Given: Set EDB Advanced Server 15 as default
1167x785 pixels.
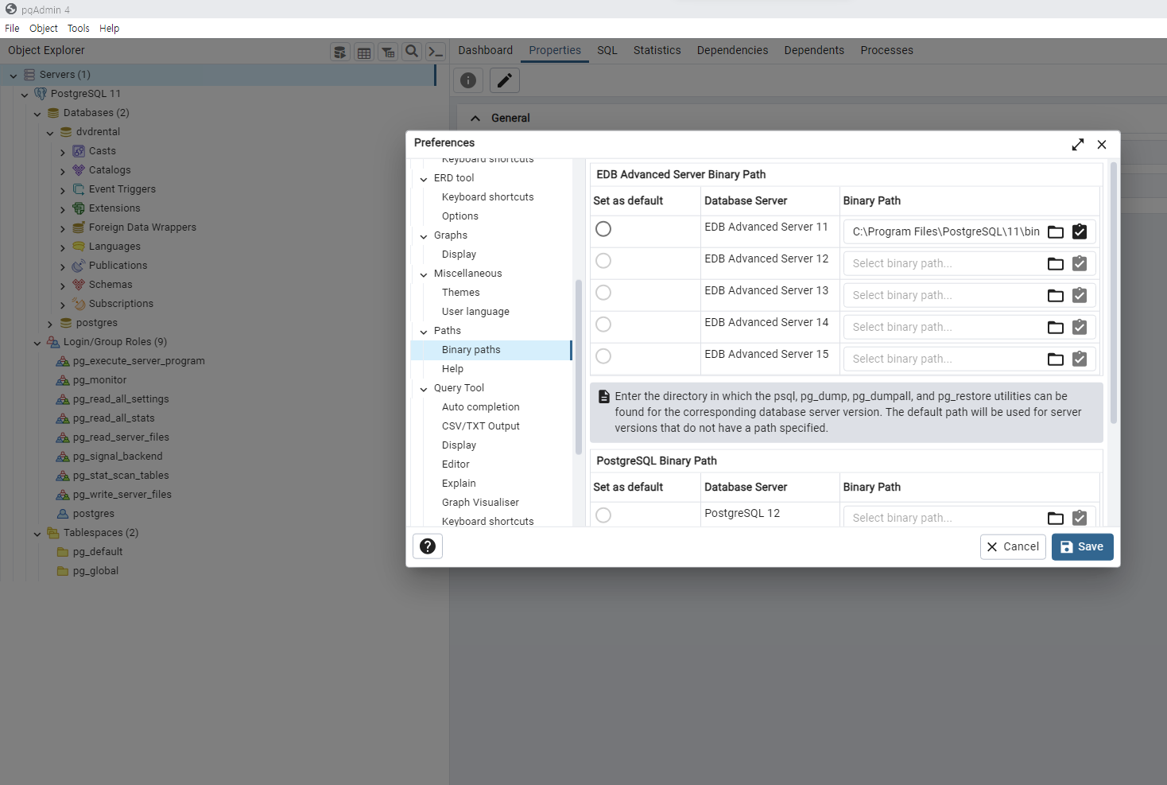Looking at the screenshot, I should 603,356.
